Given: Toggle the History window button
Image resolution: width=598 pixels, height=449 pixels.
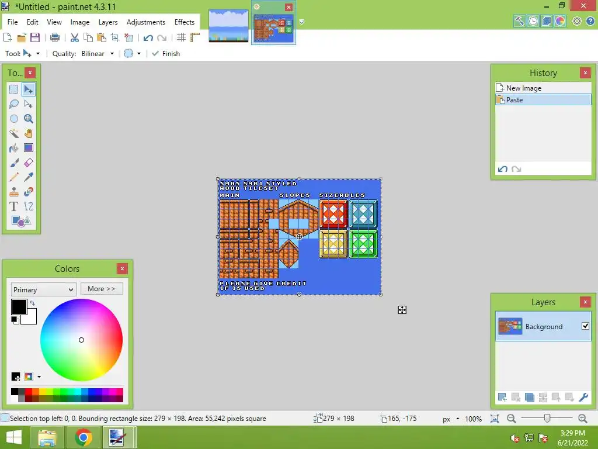Looking at the screenshot, I should point(533,21).
